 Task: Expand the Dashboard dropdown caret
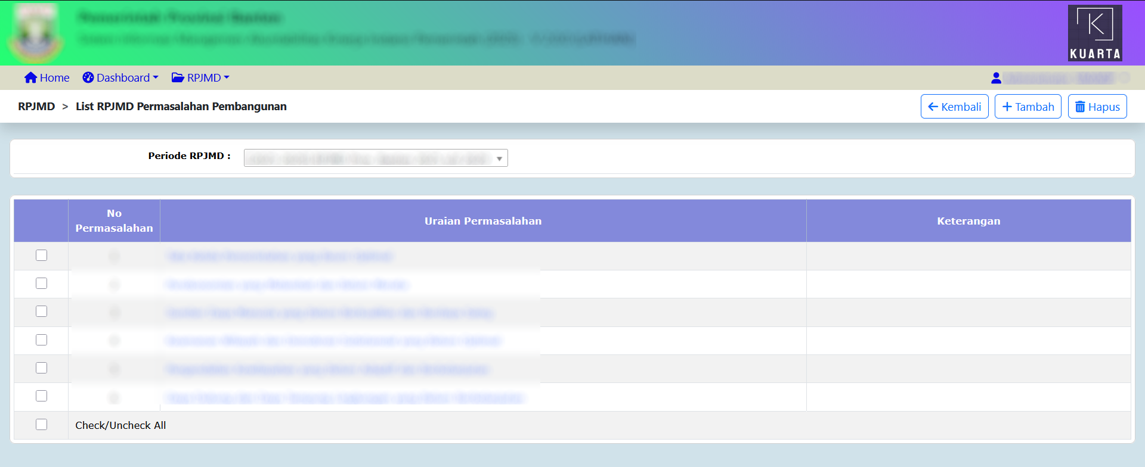click(156, 78)
